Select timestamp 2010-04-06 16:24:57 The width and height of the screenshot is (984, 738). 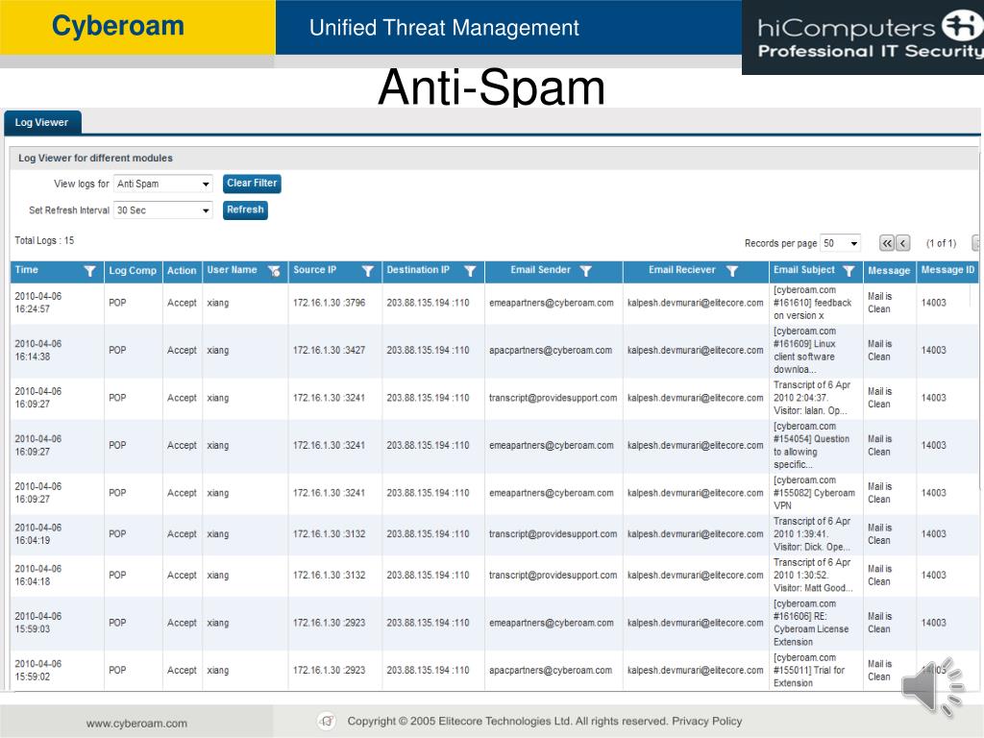(x=38, y=303)
